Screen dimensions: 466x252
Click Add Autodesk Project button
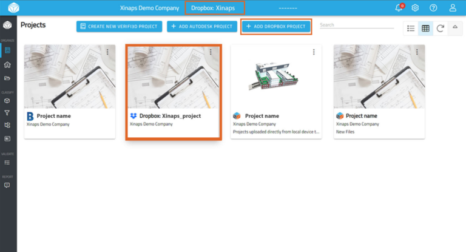click(x=202, y=27)
